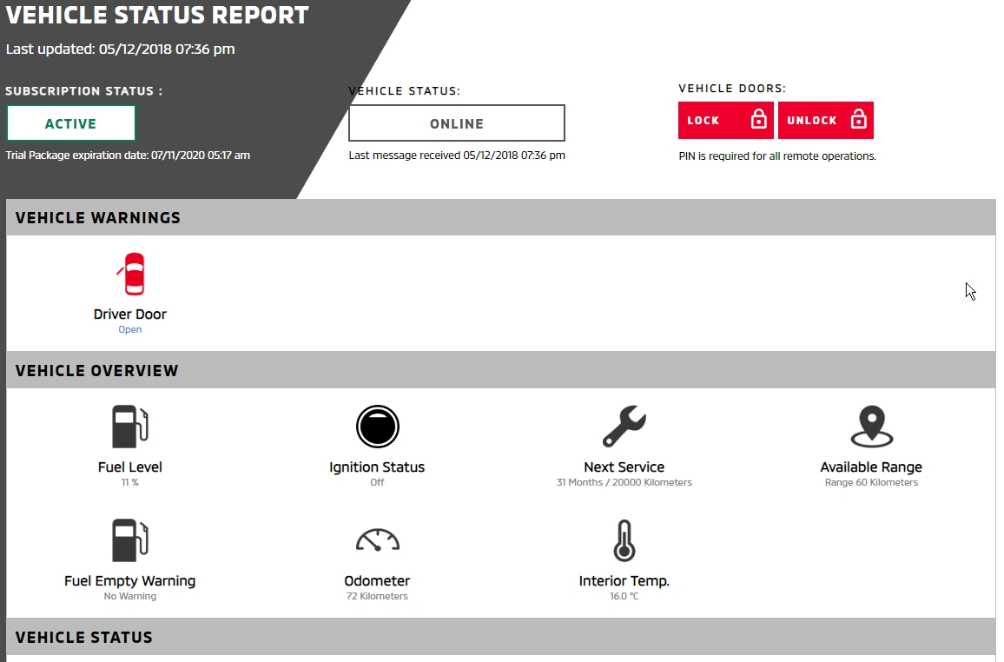Click the PIN is required notice
Viewport: 1004px width, 662px height.
tap(777, 156)
